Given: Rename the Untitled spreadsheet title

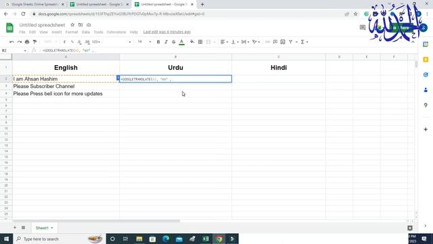Looking at the screenshot, I should (42, 25).
